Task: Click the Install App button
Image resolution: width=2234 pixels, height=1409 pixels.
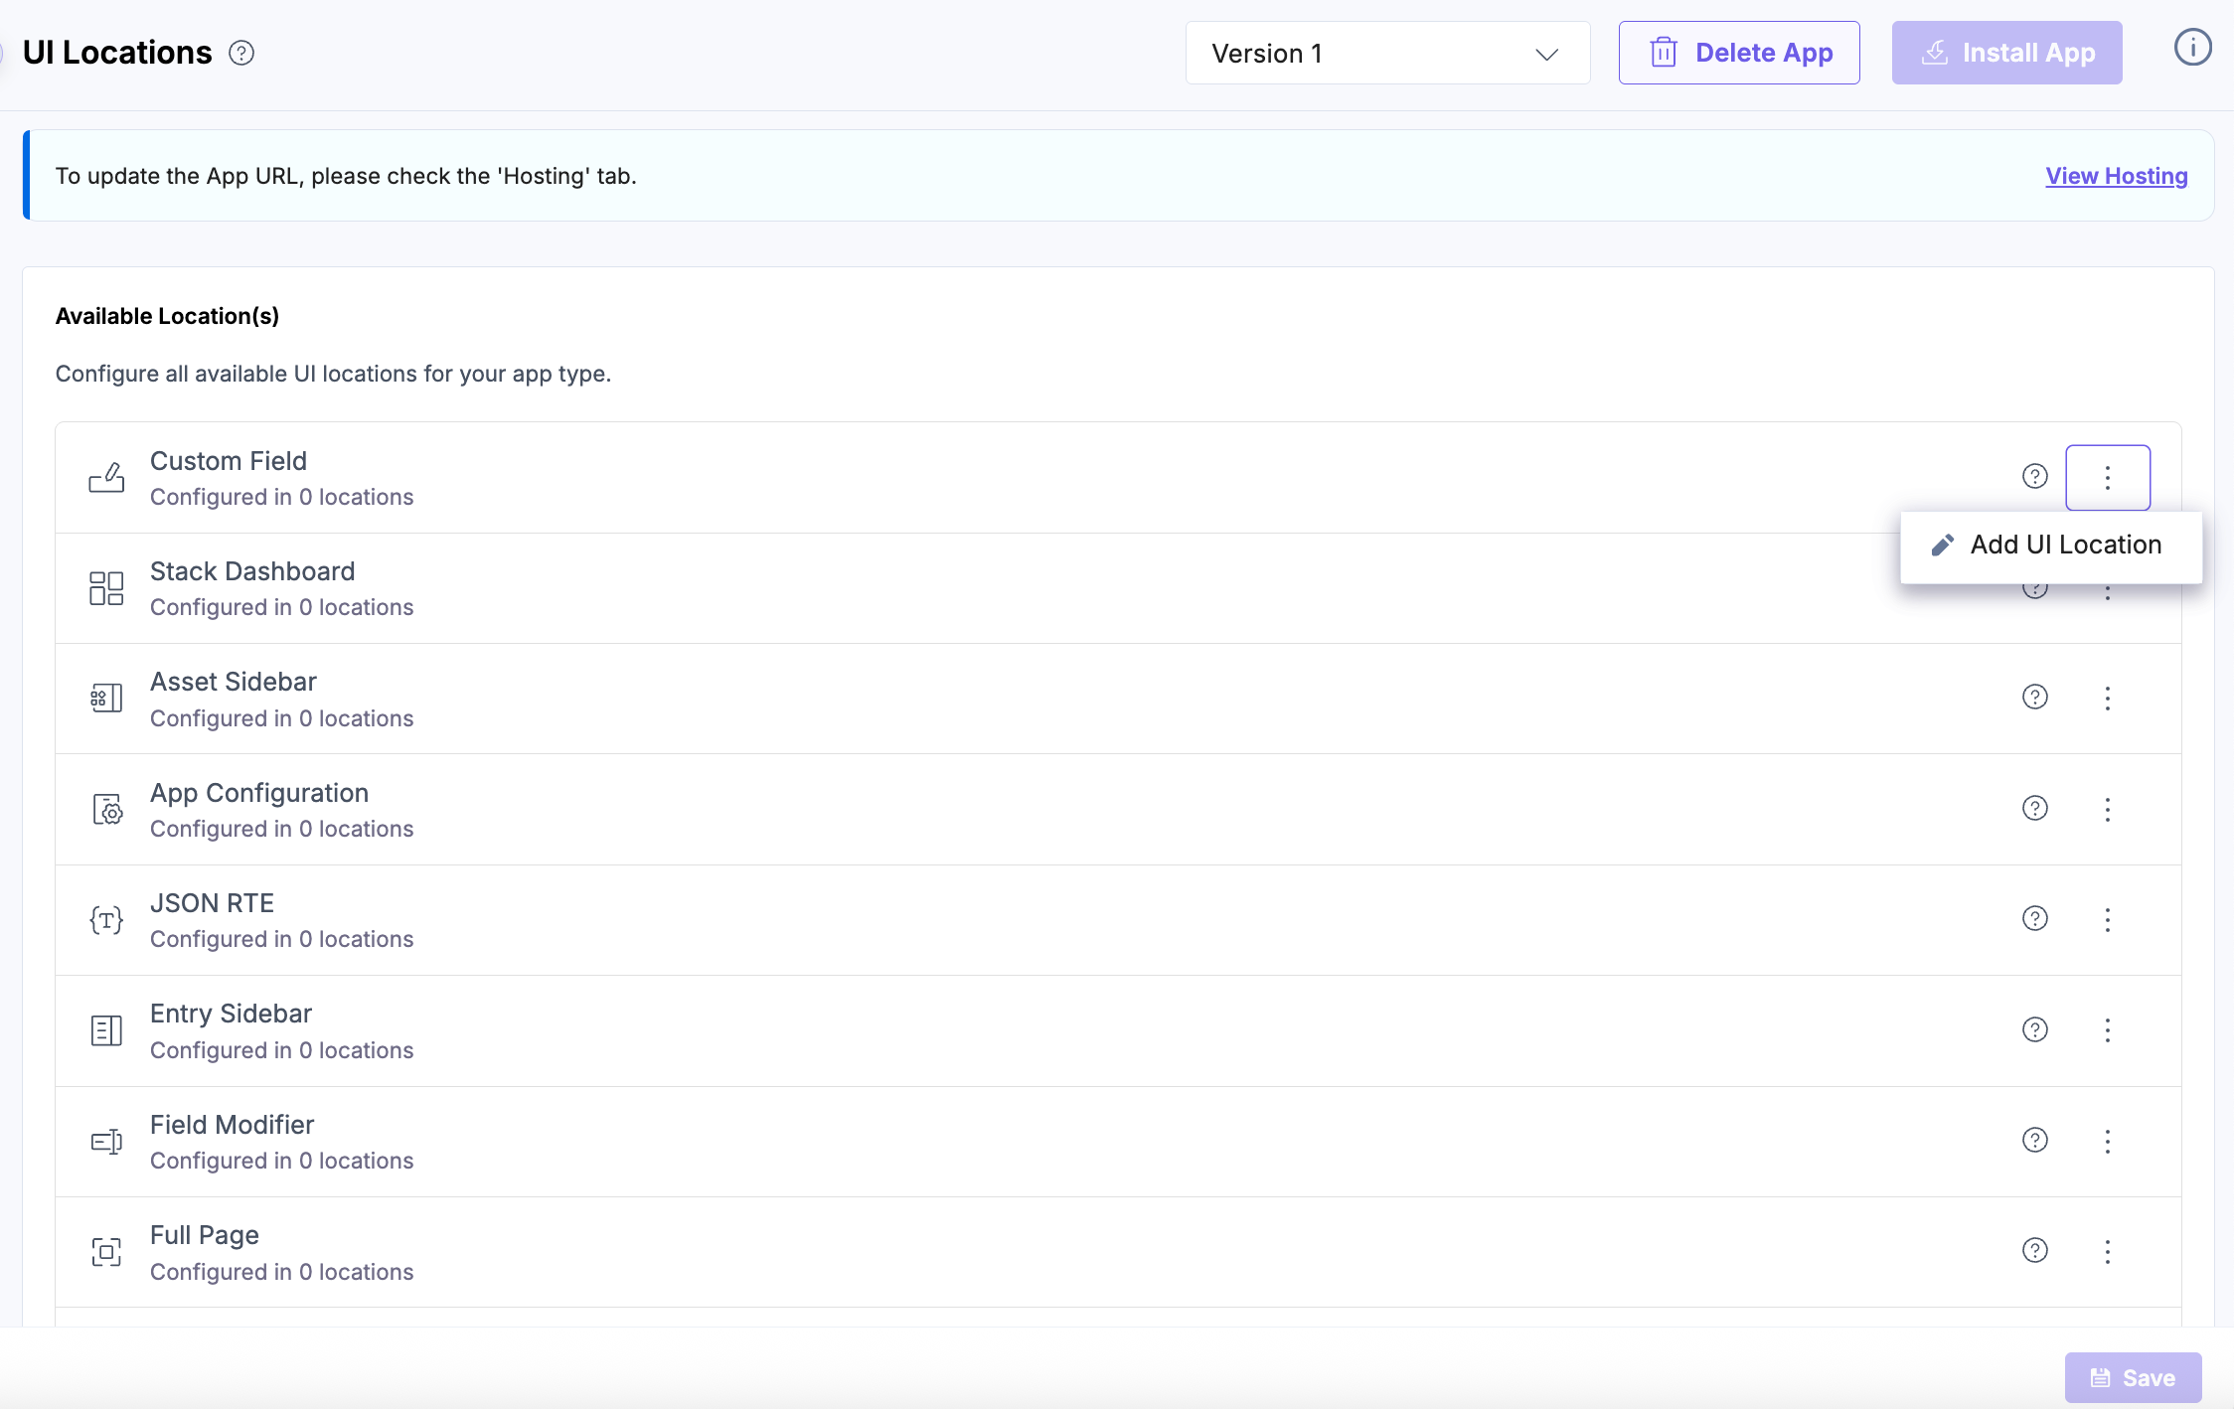Action: click(2006, 54)
